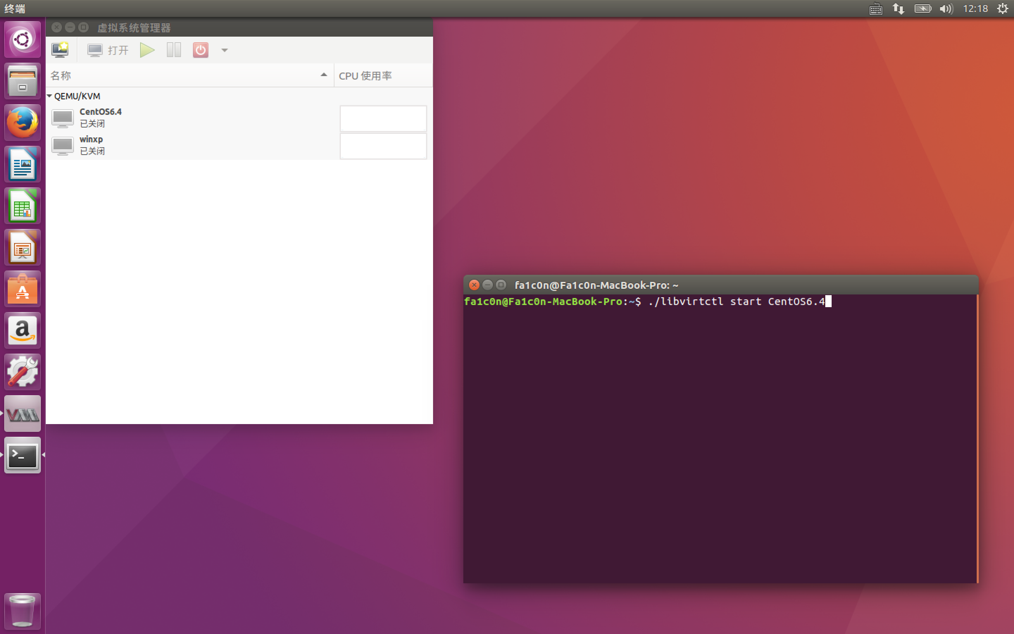1014x634 pixels.
Task: Click the 打开 open console button
Action: pos(108,50)
